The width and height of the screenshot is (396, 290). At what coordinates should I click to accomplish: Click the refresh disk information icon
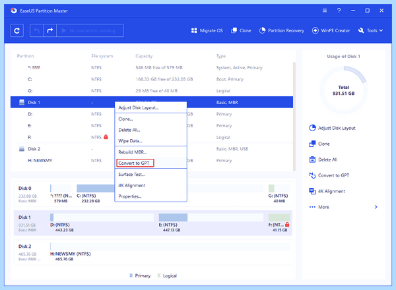point(17,30)
